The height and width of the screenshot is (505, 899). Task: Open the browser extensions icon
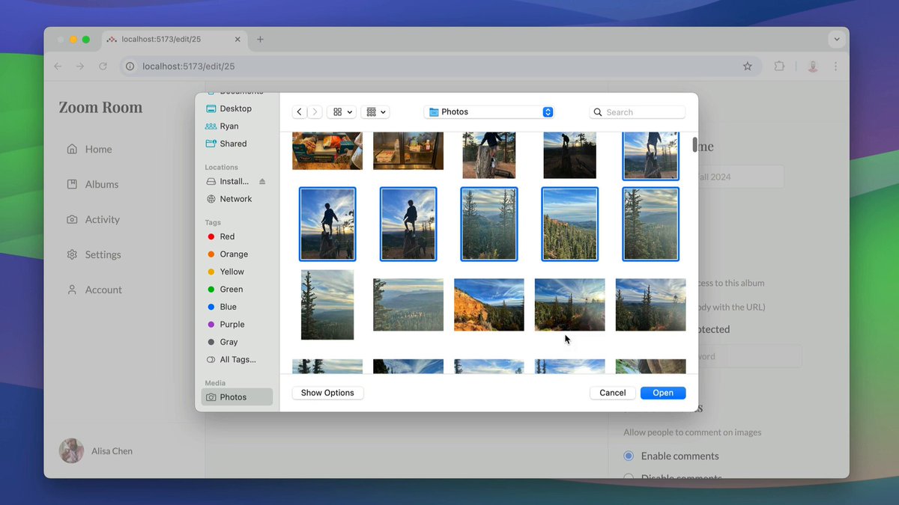click(779, 67)
